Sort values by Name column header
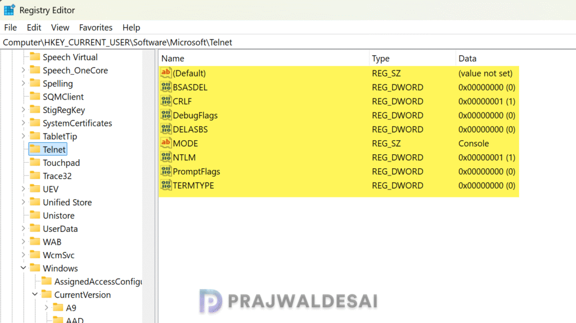The image size is (576, 323). [x=264, y=59]
